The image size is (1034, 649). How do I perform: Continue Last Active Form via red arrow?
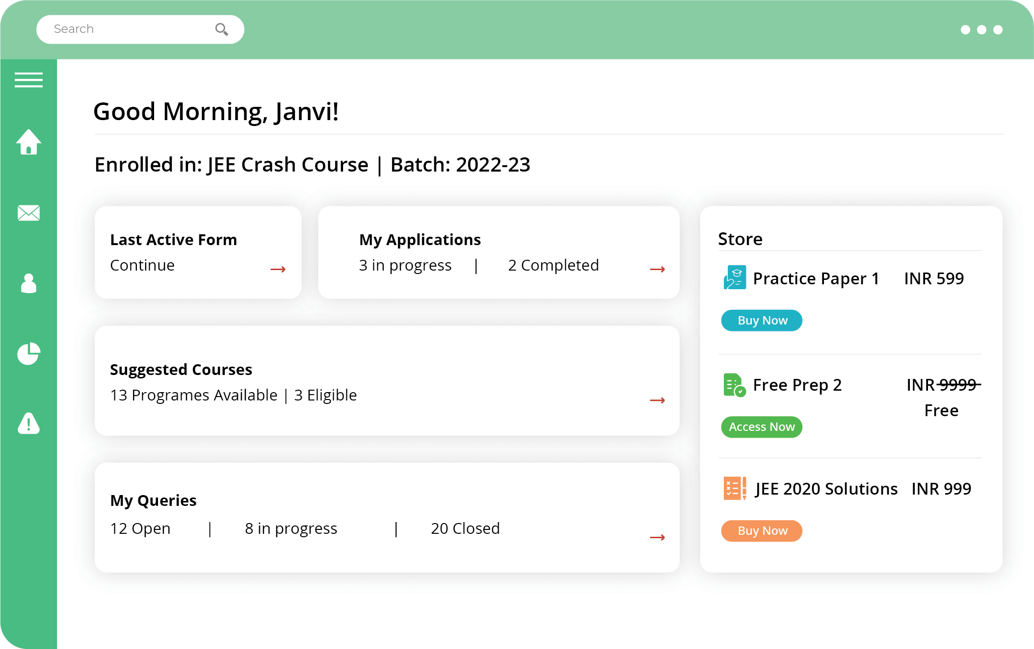(x=278, y=269)
